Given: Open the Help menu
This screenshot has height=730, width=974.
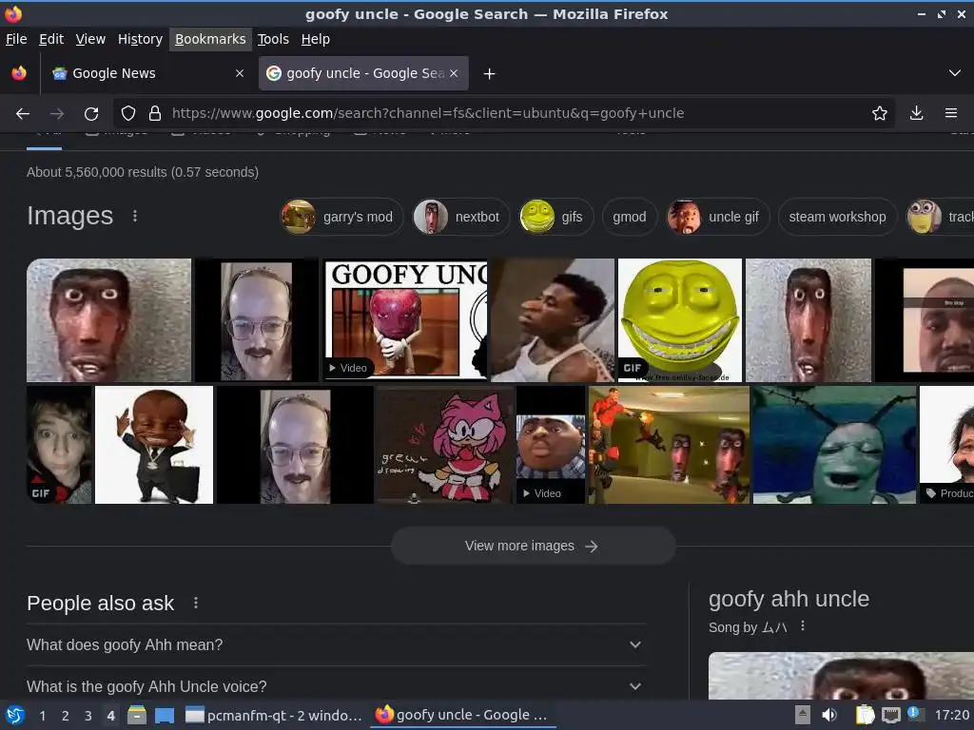Looking at the screenshot, I should click(x=316, y=39).
